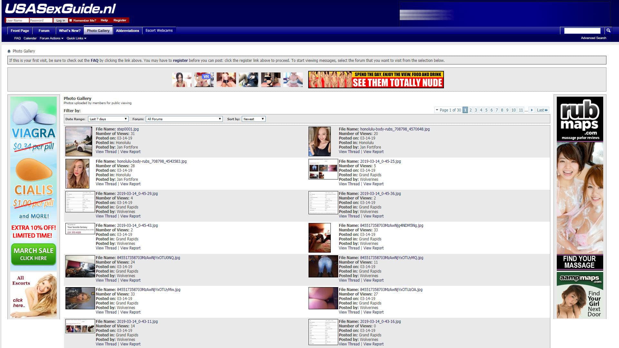Open the Date Range dropdown
The image size is (619, 348).
(108, 119)
